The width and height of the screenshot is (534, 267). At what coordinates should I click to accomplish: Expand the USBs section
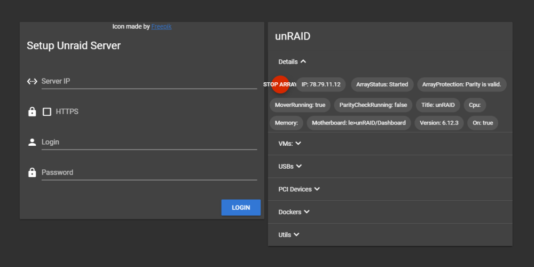pos(290,166)
